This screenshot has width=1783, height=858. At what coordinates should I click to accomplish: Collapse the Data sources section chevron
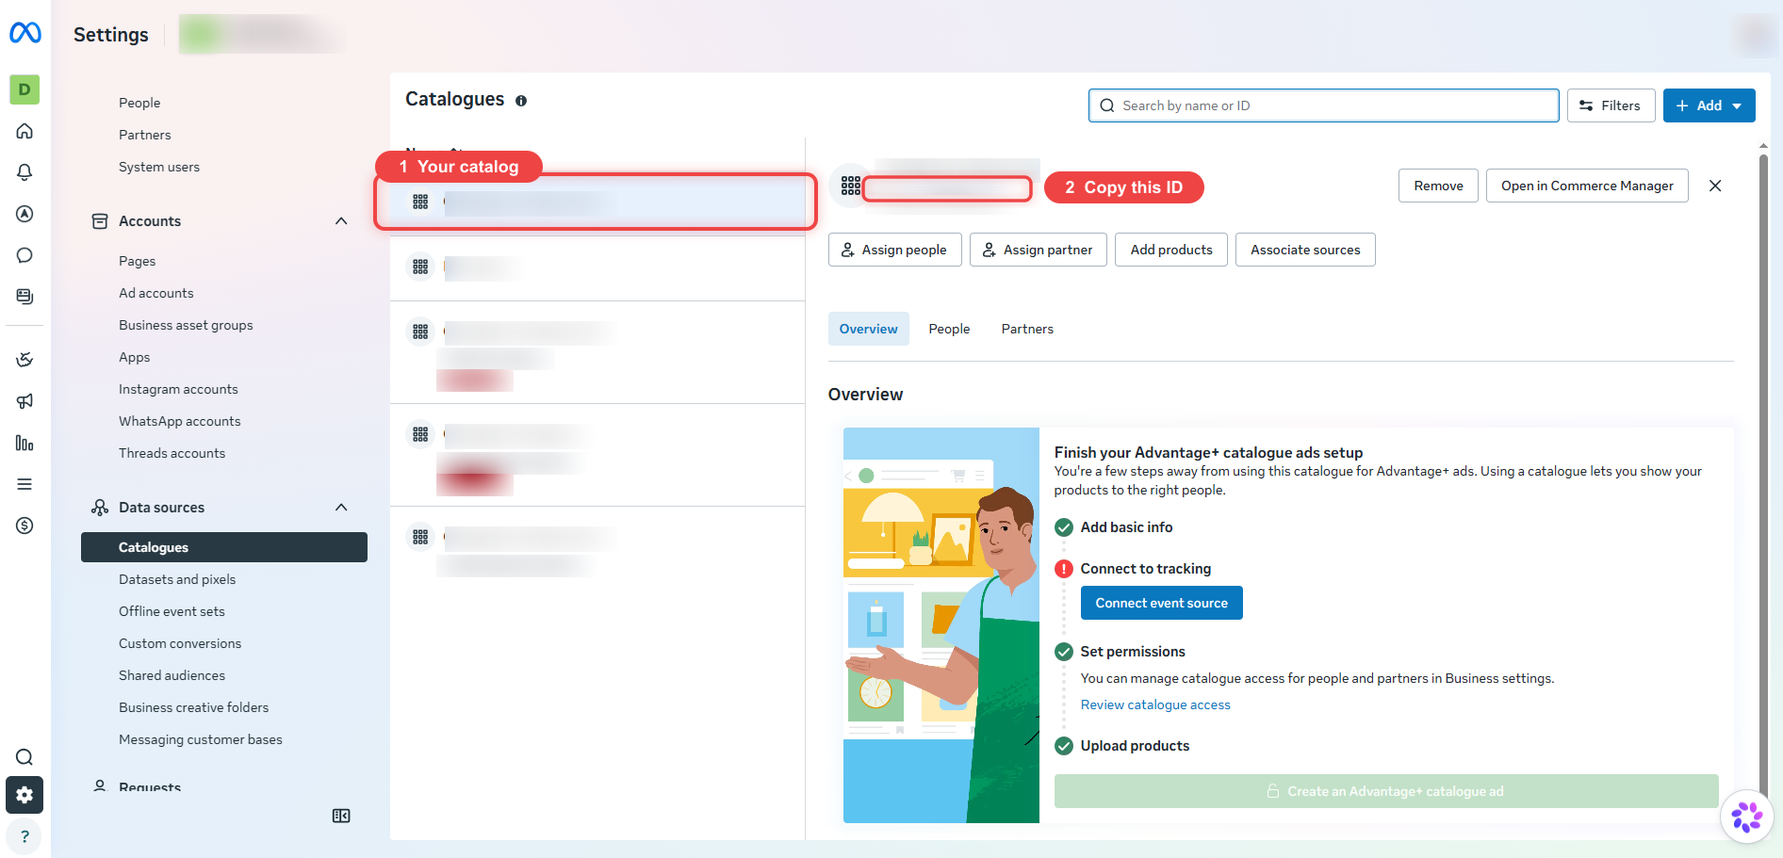341,508
